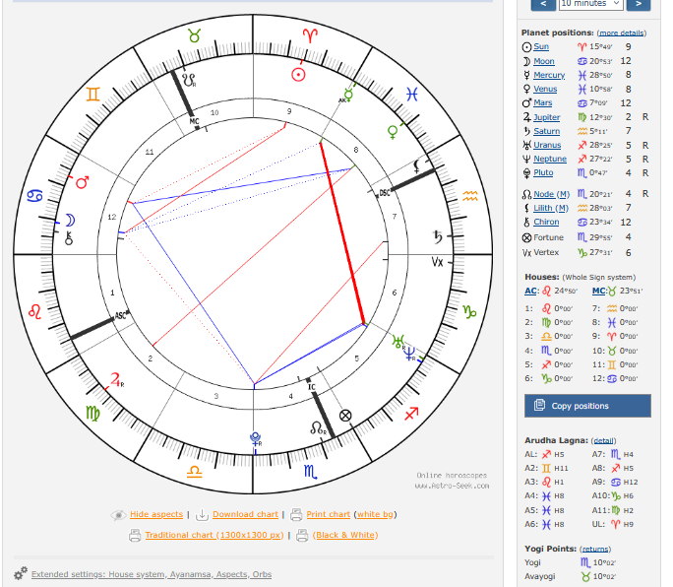Open the Uranus planet link

(547, 145)
